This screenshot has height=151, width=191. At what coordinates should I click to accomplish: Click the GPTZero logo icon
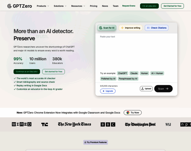tap(9, 6)
